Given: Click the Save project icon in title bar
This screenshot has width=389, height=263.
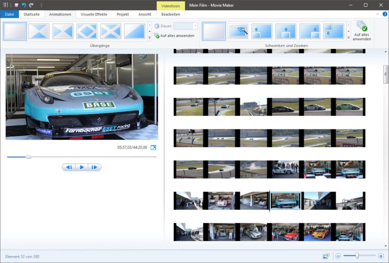Looking at the screenshot, I should pyautogui.click(x=16, y=5).
